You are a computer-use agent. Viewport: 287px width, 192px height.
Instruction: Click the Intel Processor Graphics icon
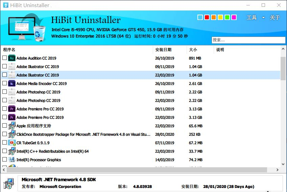tap(12, 159)
